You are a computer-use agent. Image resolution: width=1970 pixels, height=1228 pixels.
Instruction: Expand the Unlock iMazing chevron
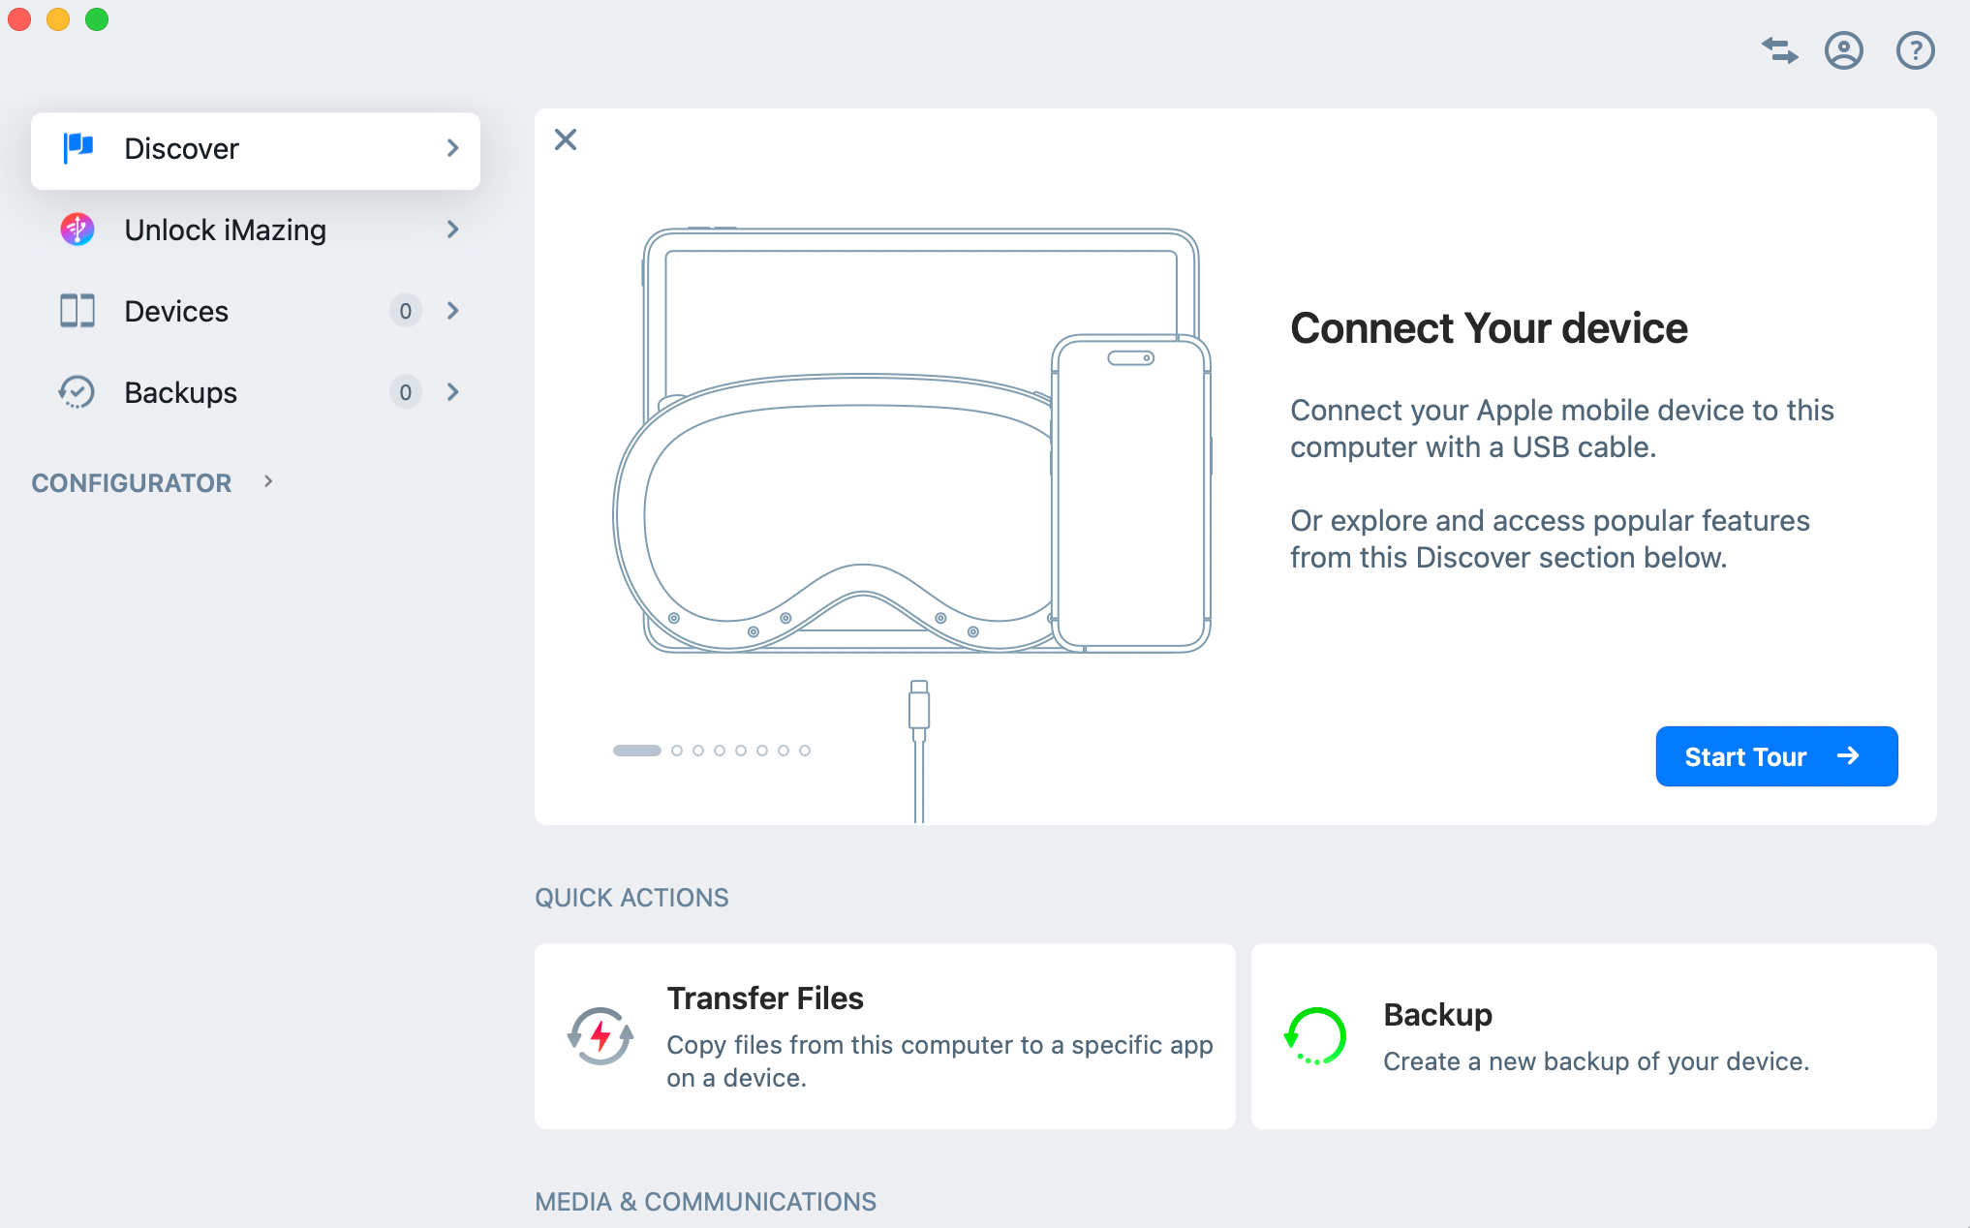(452, 230)
